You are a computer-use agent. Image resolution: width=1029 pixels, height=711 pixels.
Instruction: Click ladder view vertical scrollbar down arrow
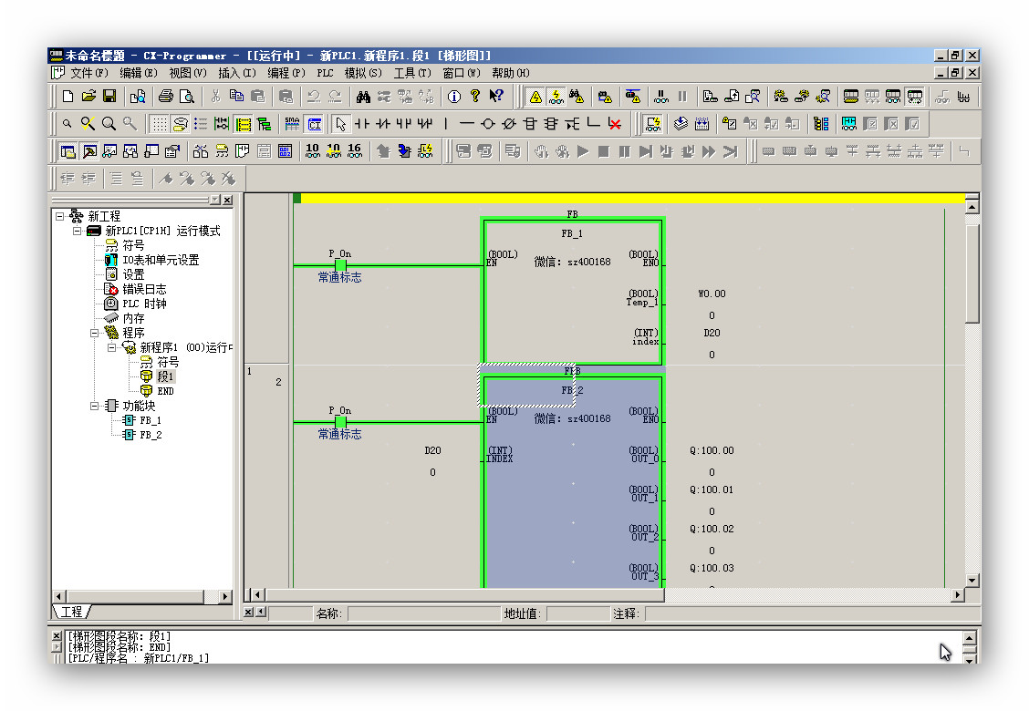coord(972,580)
